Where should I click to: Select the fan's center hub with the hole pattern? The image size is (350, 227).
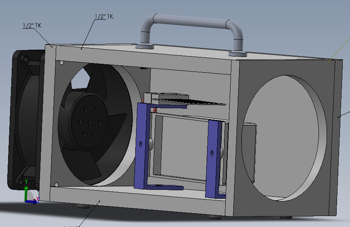[x=89, y=122]
